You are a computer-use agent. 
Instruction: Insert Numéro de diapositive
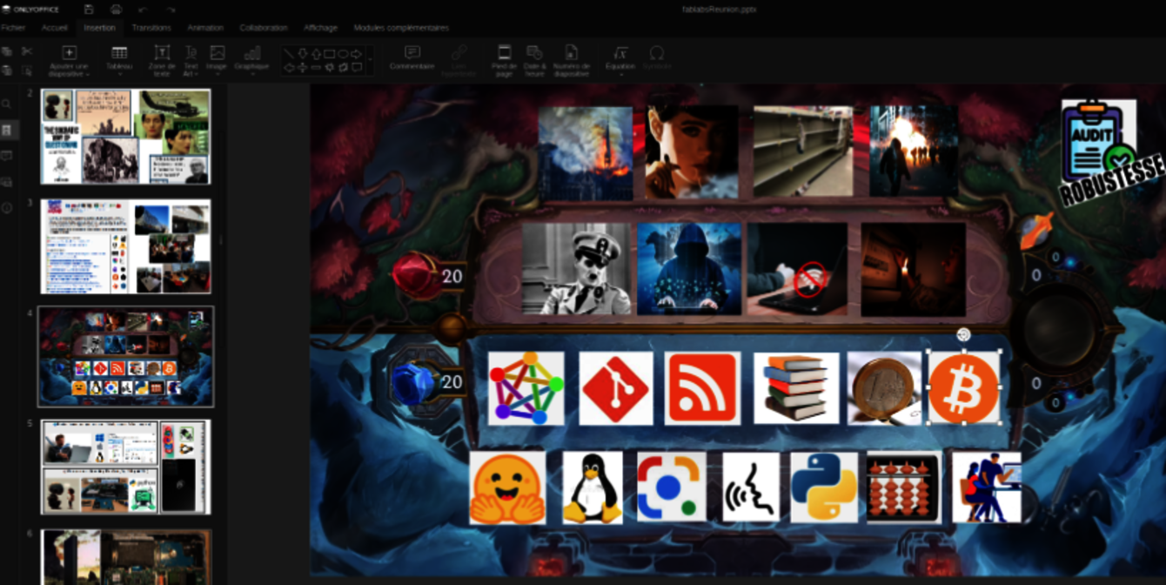(x=571, y=60)
